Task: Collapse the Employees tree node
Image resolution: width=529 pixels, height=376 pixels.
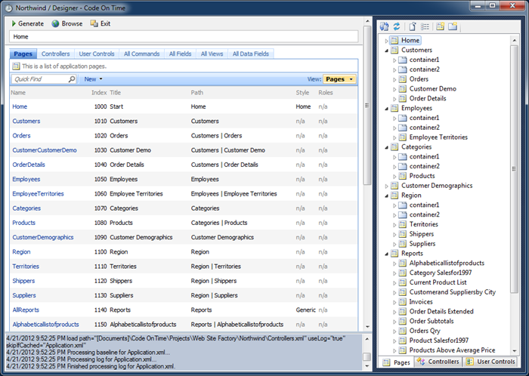Action: point(387,109)
